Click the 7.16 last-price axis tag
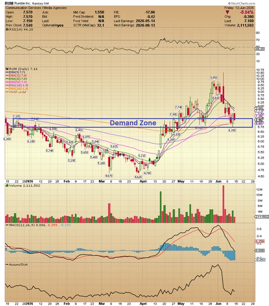Image resolution: width=269 pixels, height=306 pixels. (259, 120)
